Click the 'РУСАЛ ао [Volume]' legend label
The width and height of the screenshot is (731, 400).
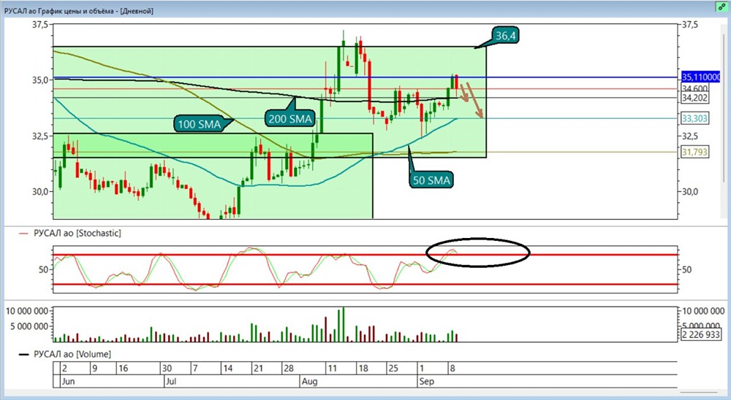pos(72,354)
